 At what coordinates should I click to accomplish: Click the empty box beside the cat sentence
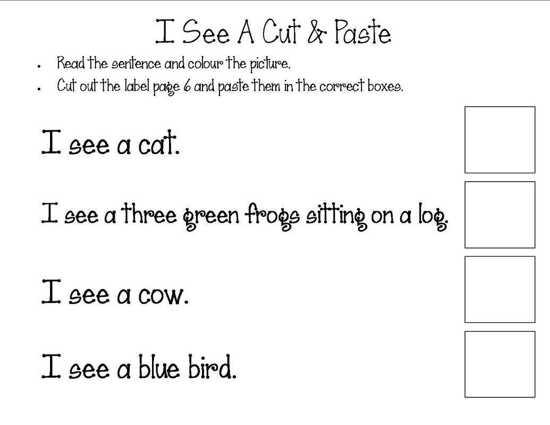coord(500,140)
